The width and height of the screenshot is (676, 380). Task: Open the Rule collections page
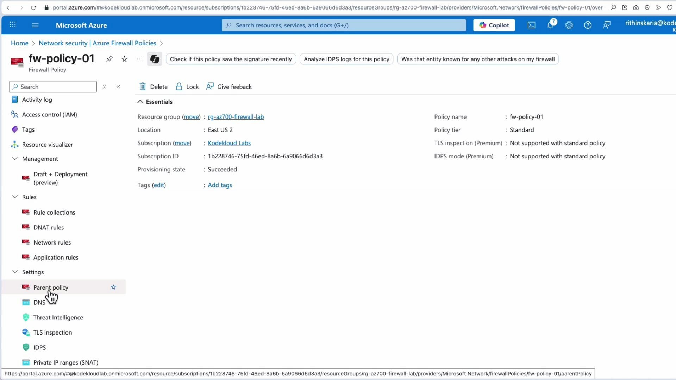(54, 212)
